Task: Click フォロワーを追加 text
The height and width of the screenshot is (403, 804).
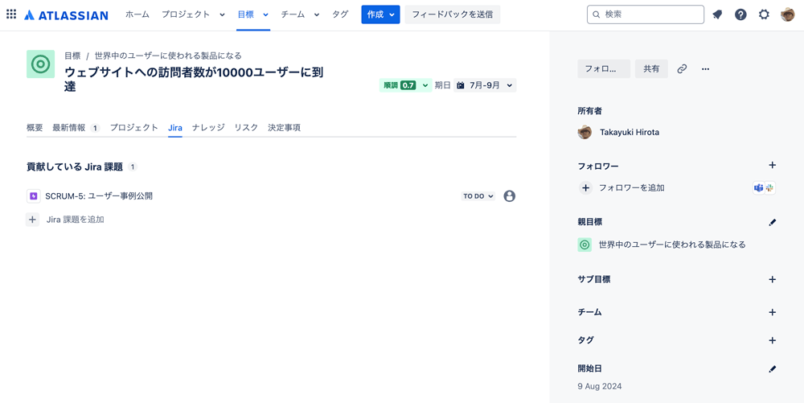Action: tap(632, 187)
